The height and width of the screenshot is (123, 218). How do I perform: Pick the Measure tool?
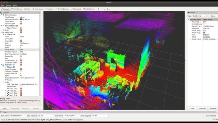[49, 9]
